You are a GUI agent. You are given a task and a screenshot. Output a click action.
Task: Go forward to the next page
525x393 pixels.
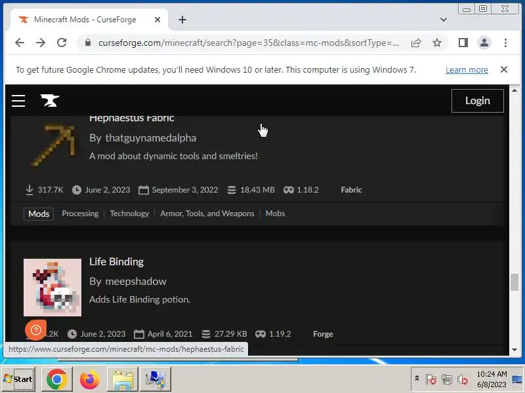(41, 43)
